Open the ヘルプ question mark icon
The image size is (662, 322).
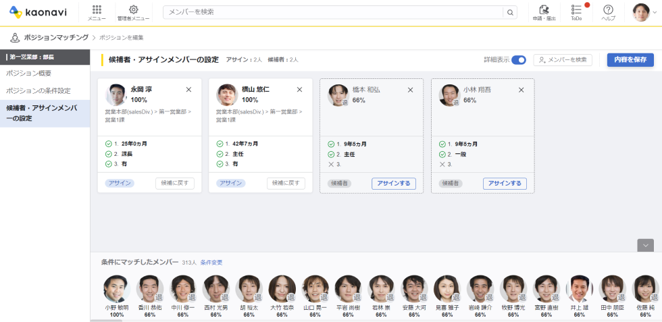608,11
